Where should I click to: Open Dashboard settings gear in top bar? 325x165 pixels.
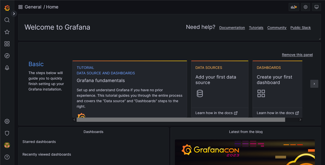(x=305, y=7)
